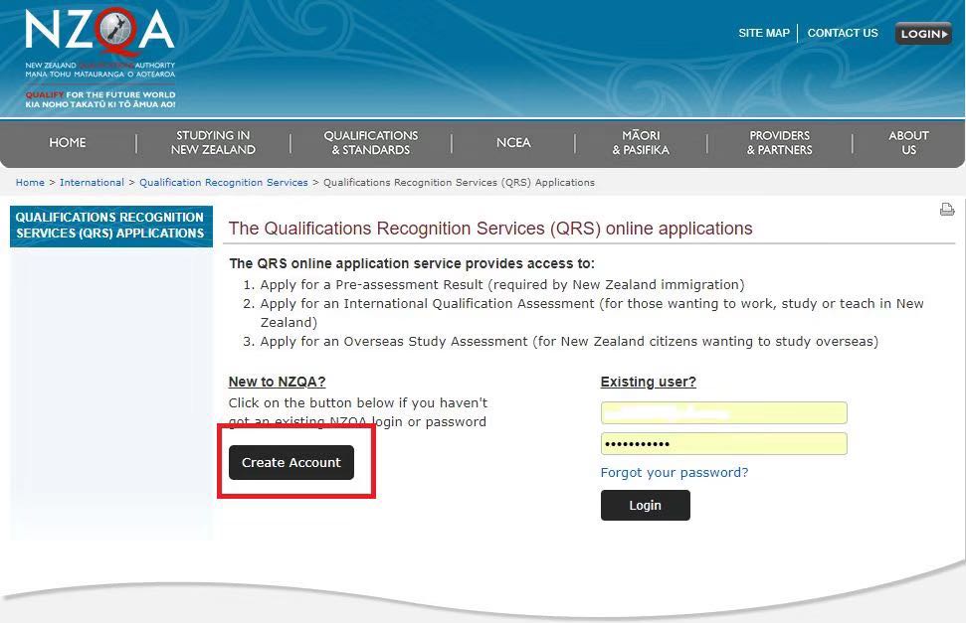Viewport: 966px width, 623px height.
Task: Open Studying in New Zealand menu
Action: pos(213,143)
